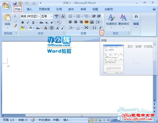
Task: Expand the 粘贴 options arrow
Action: pyautogui.click(x=8, y=28)
